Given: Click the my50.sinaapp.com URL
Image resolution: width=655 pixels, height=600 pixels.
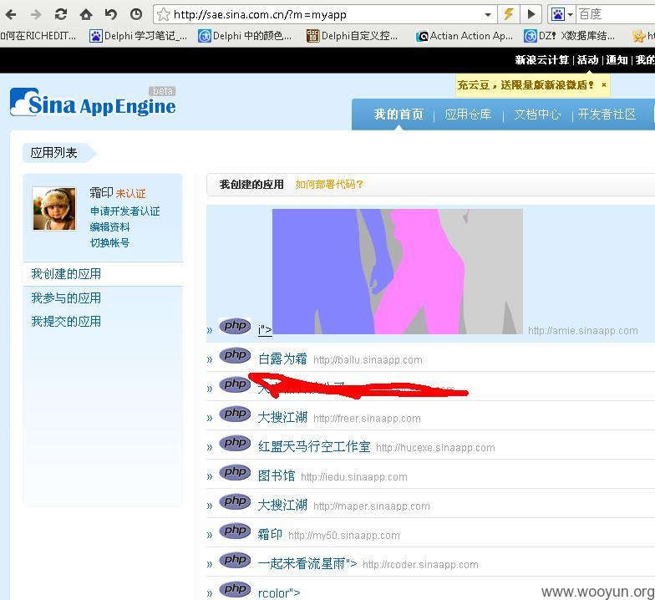Looking at the screenshot, I should 344,535.
